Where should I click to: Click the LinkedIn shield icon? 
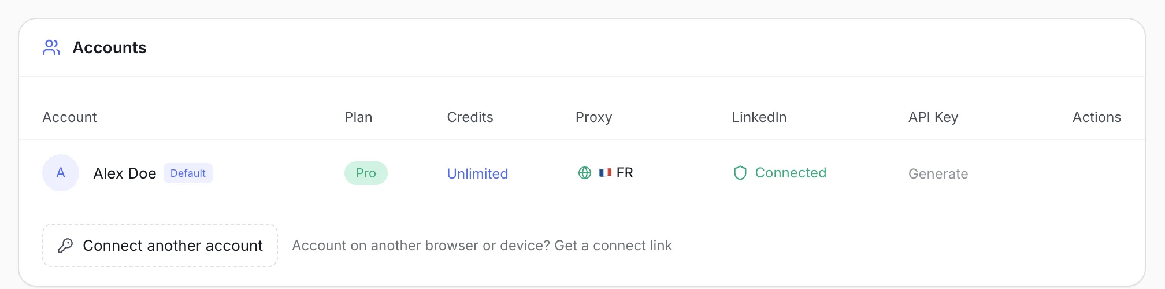[x=740, y=173]
